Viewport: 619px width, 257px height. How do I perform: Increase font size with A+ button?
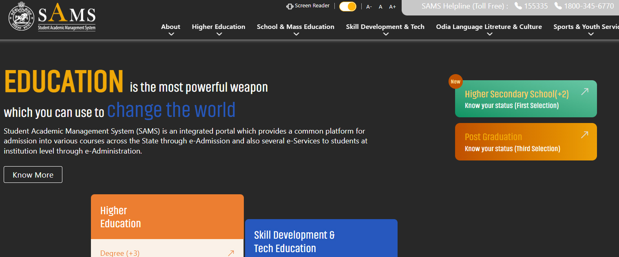[x=392, y=7]
